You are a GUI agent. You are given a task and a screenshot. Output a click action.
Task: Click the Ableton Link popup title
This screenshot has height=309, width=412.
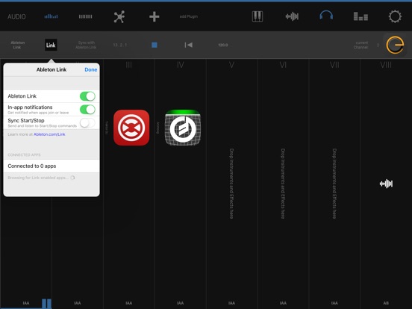tap(51, 69)
